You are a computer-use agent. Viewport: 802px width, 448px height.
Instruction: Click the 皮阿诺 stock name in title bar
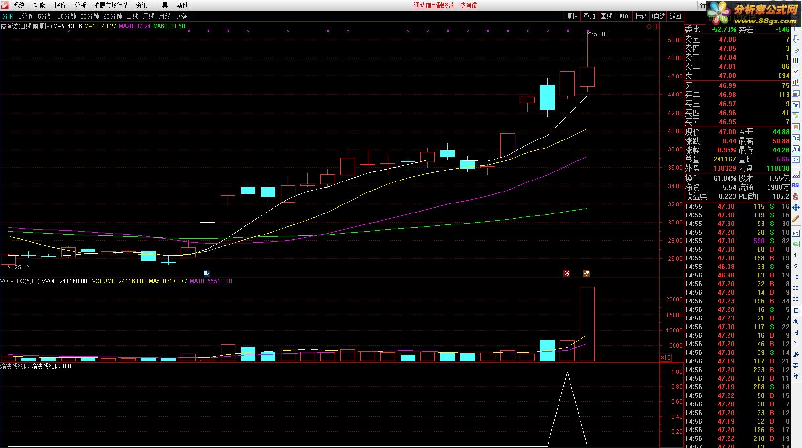468,5
